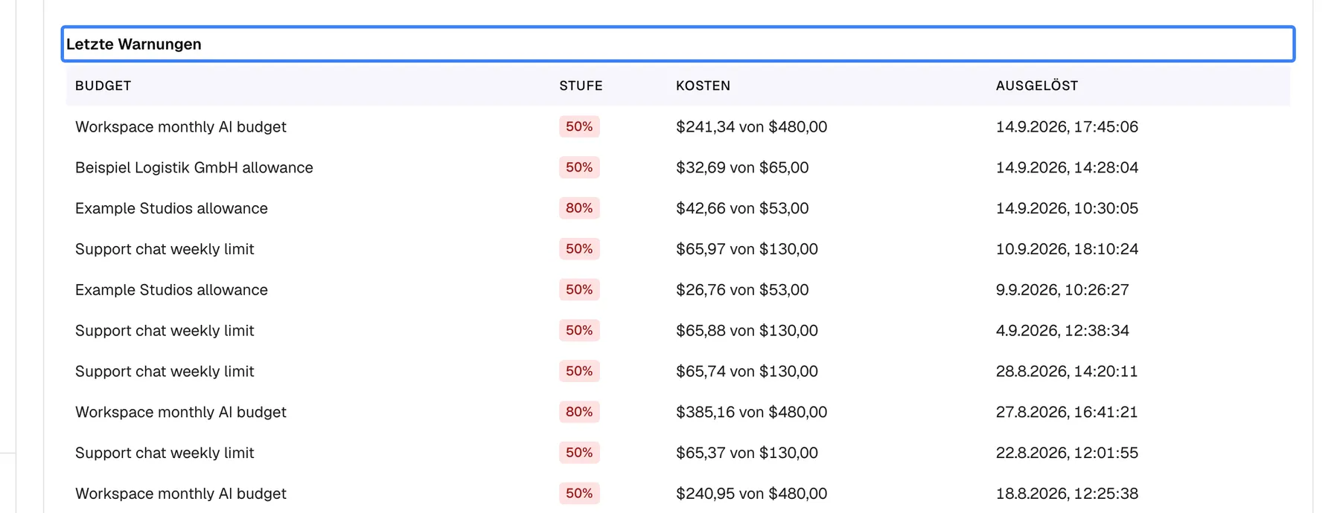Select cost $385,16 von $480,00
Screen dimensions: 1340x513
(x=751, y=413)
